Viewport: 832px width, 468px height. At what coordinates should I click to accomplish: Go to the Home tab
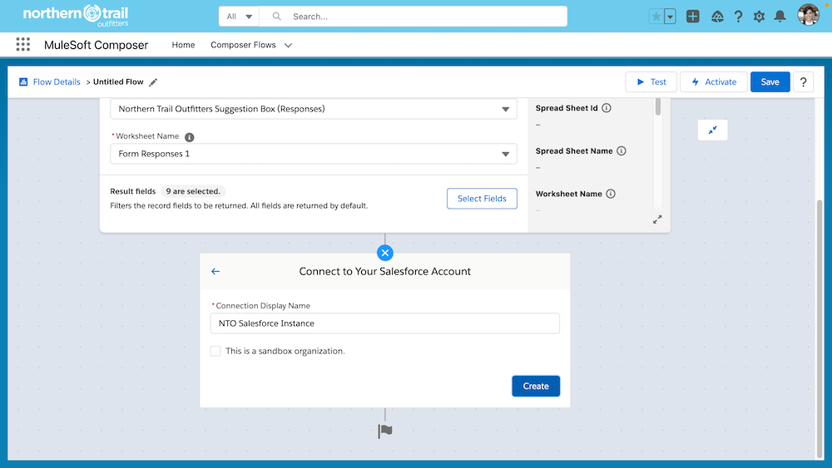183,45
